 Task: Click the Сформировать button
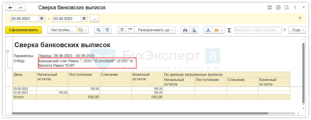[x=24, y=30]
